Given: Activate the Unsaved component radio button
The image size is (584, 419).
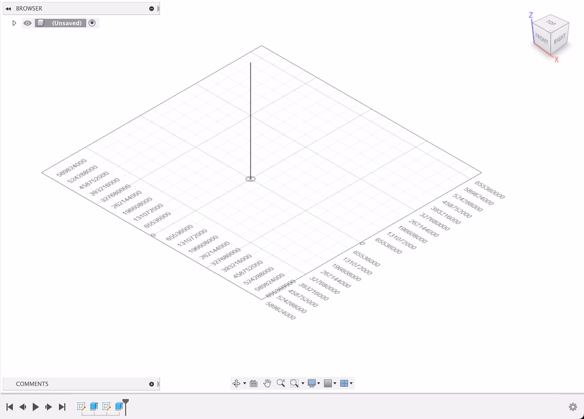Looking at the screenshot, I should coord(92,23).
